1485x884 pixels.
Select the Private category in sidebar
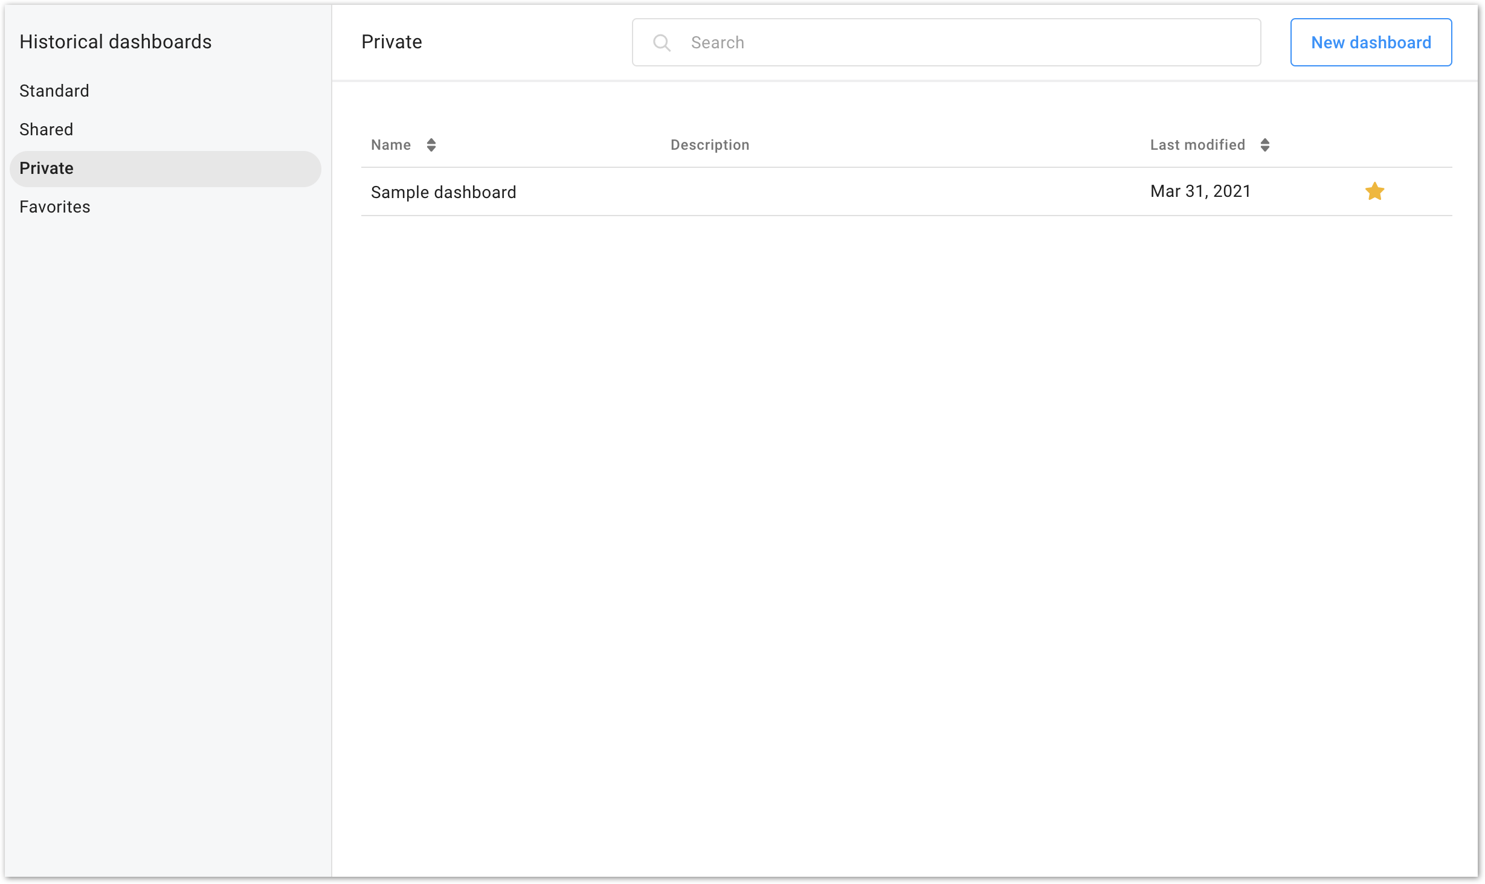pos(47,168)
